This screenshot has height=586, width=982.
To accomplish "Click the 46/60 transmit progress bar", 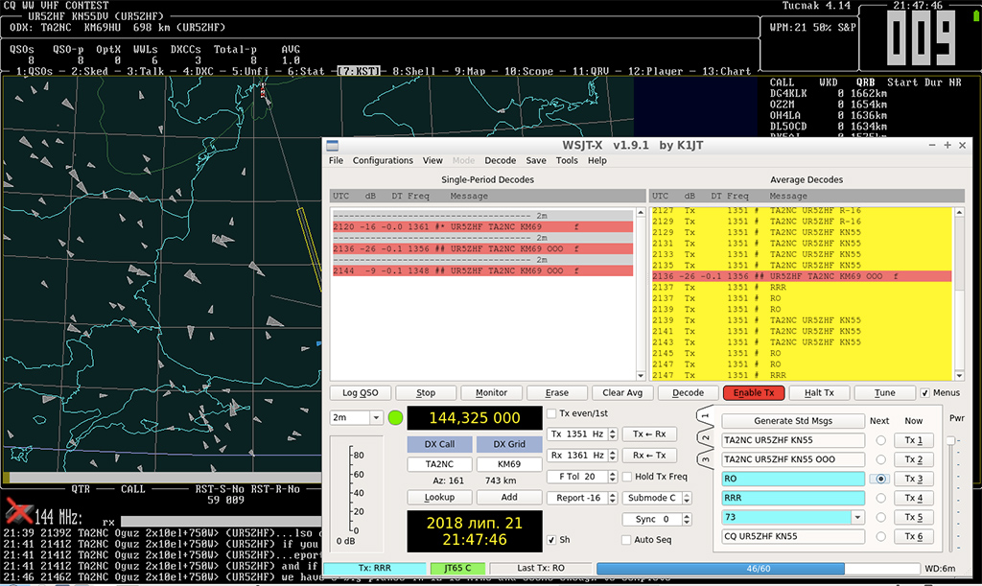I will pos(758,569).
